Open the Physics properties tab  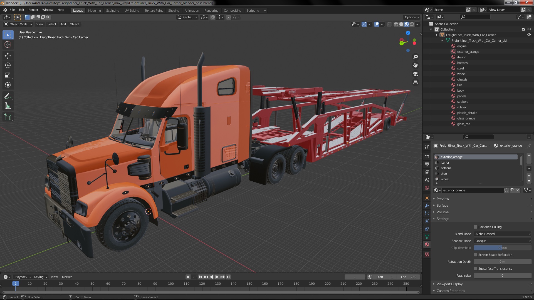[x=427, y=221]
